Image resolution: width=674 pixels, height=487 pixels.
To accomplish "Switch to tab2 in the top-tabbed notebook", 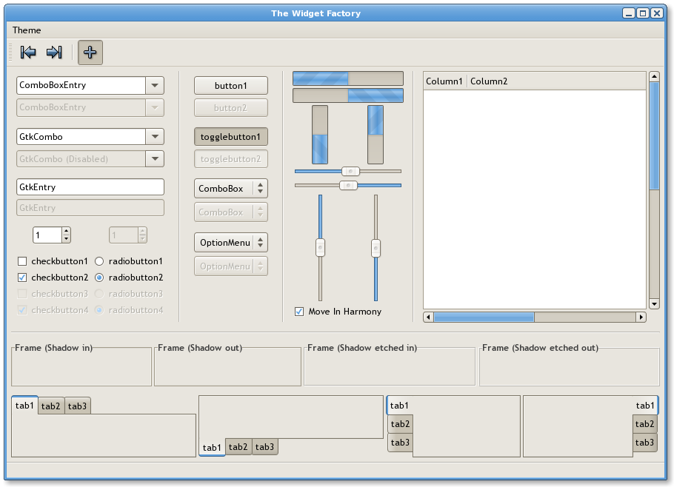I will [50, 406].
